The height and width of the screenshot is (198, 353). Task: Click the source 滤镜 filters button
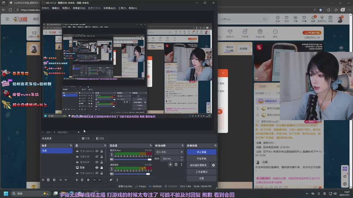click(100, 139)
